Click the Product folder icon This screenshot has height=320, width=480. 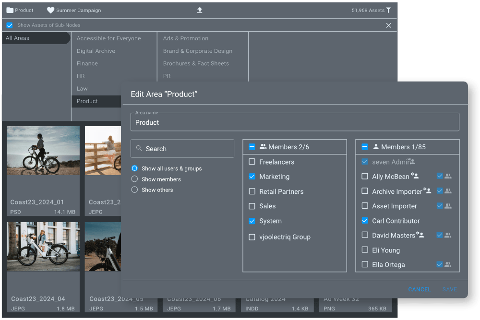pos(10,10)
